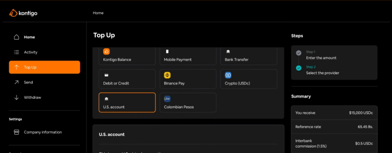
Task: Choose Bank Transfer as provider
Action: coord(249,56)
